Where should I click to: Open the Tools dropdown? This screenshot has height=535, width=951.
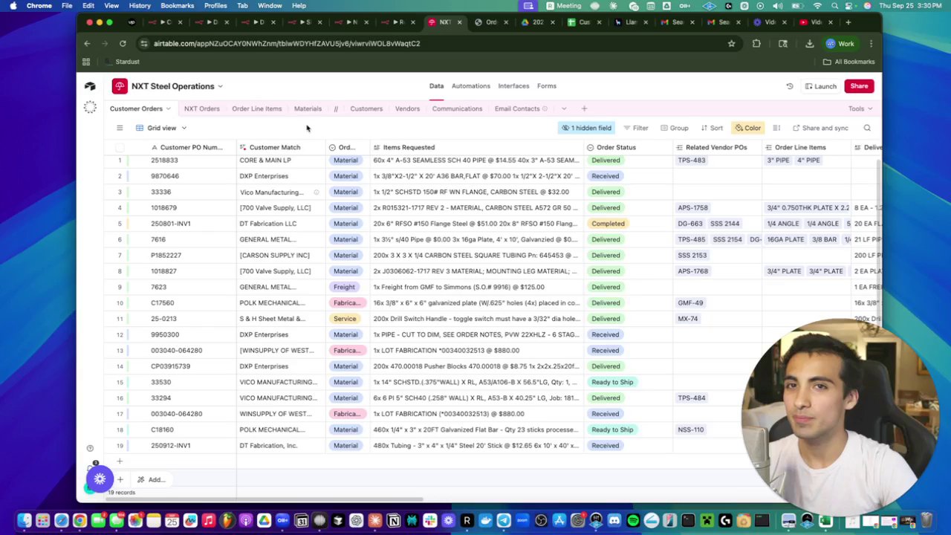pyautogui.click(x=861, y=108)
